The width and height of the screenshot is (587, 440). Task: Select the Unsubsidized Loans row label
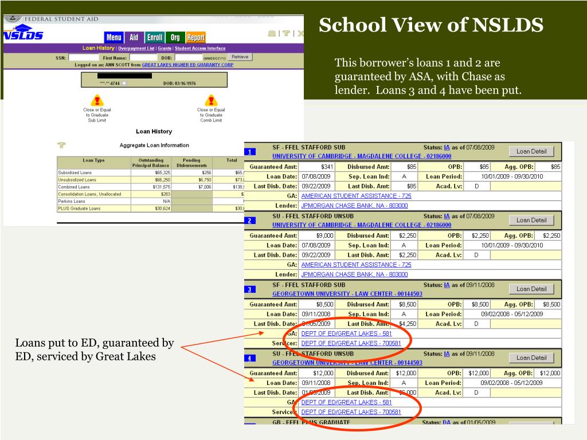click(x=77, y=180)
